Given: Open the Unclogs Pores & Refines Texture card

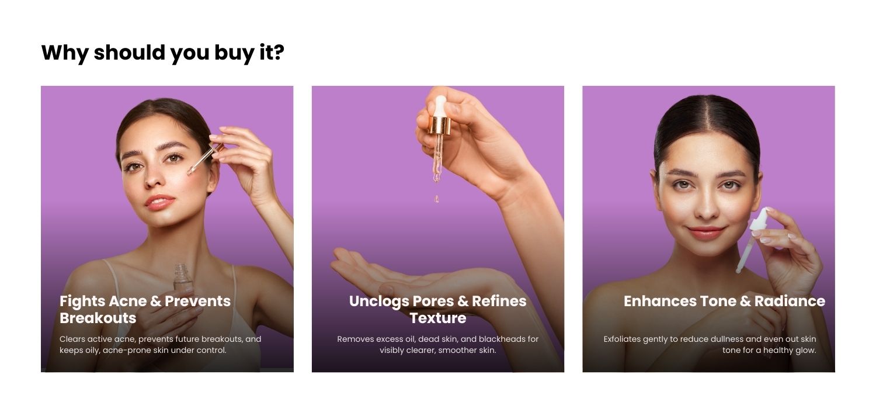Looking at the screenshot, I should [438, 229].
